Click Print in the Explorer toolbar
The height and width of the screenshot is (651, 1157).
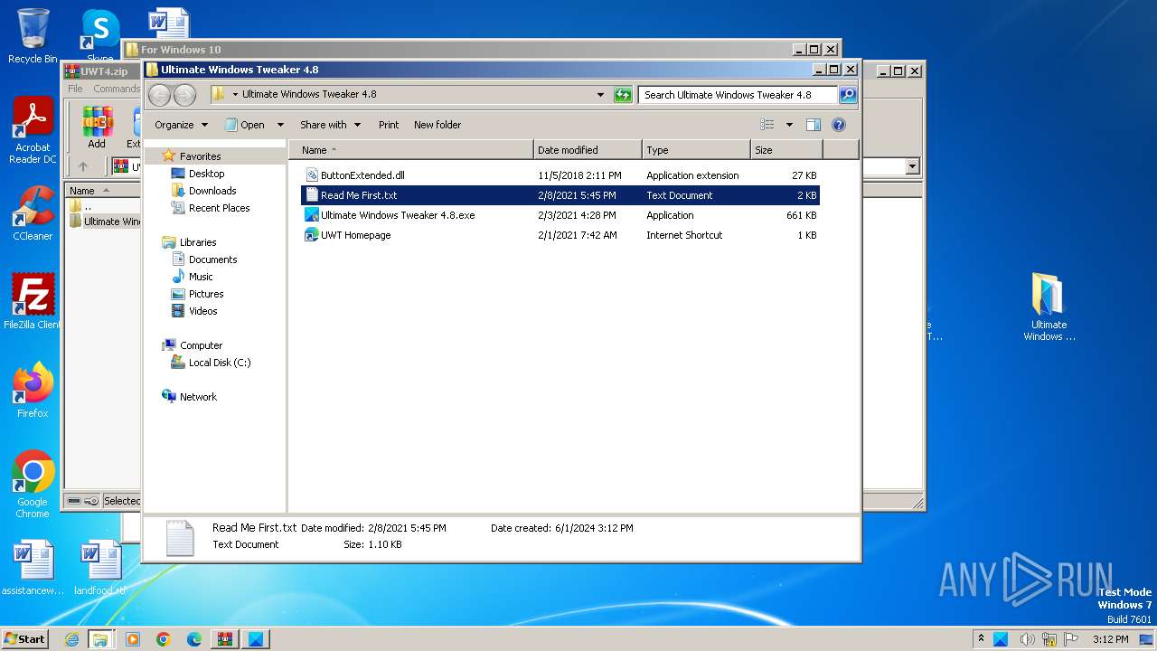(x=389, y=125)
